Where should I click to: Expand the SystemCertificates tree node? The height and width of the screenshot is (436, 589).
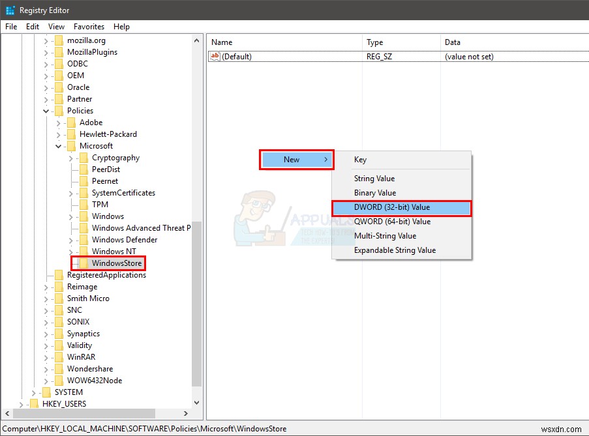click(x=70, y=194)
